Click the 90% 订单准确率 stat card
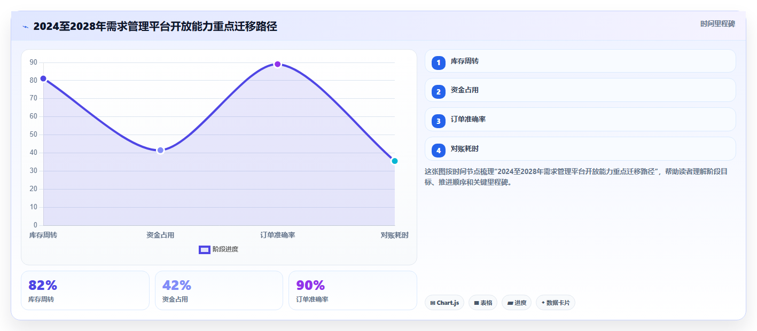The width and height of the screenshot is (757, 331). 353,290
